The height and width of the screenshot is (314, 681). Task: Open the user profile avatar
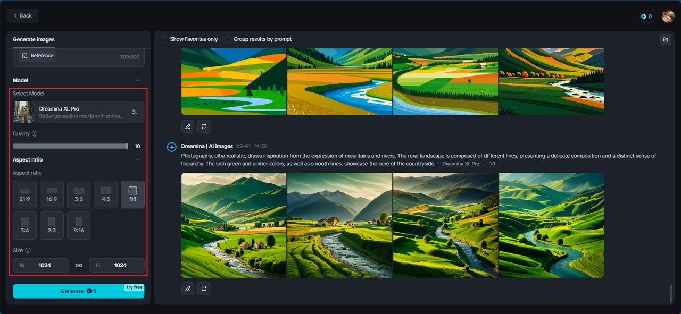pyautogui.click(x=668, y=16)
